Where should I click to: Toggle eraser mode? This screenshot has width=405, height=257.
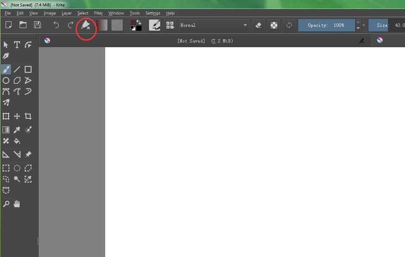(259, 25)
